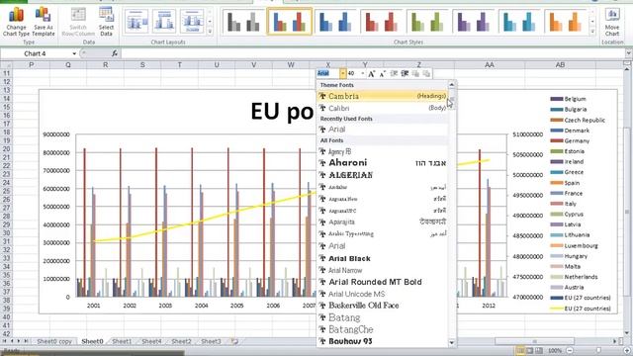This screenshot has width=633, height=356.
Task: Switch to Page Break Preview view
Action: point(539,351)
